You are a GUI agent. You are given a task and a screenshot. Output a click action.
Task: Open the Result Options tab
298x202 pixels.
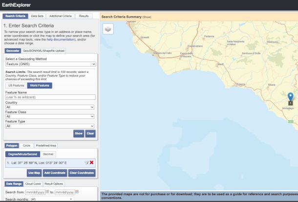(x=54, y=184)
